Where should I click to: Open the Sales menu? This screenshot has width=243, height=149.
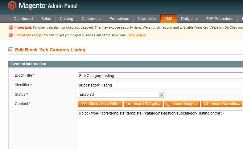click(x=46, y=19)
